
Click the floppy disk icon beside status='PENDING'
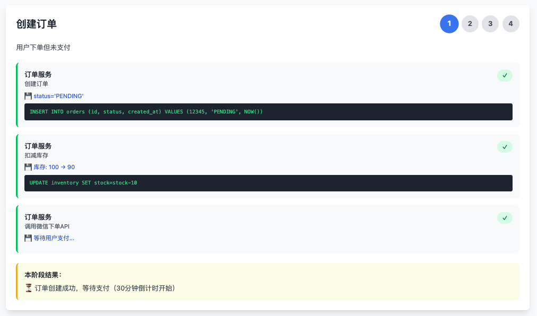point(28,96)
